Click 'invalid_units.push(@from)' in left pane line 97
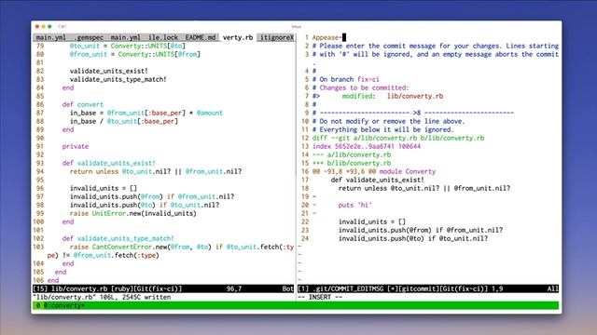Viewport: 597px width, 335px height. (x=116, y=196)
